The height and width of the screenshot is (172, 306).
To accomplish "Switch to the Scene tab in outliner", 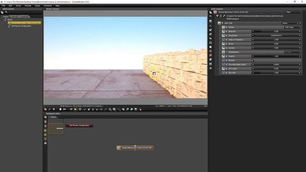I will click(6, 17).
